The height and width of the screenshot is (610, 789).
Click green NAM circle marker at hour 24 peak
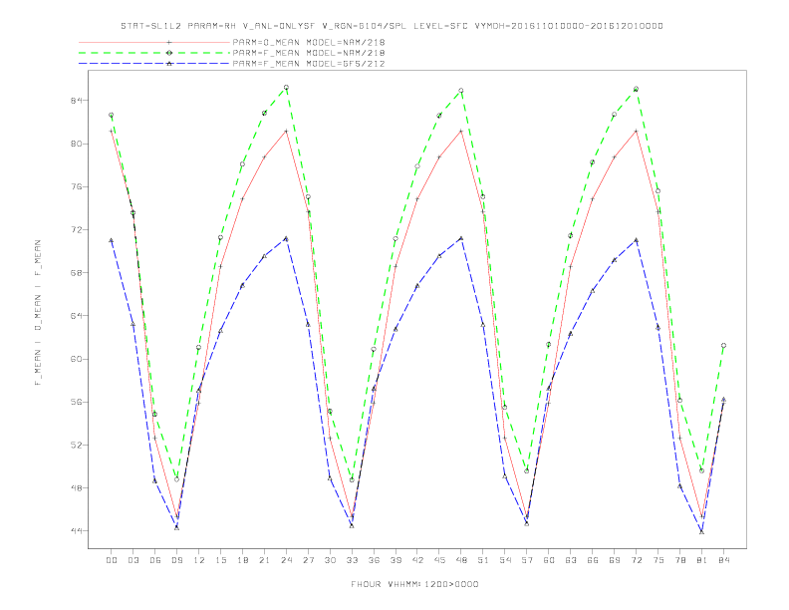coord(286,88)
